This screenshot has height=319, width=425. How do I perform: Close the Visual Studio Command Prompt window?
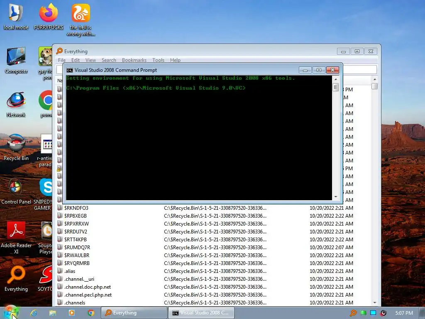[x=332, y=70]
